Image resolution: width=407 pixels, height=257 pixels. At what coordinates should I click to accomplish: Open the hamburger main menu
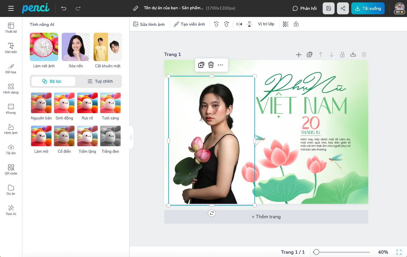[11, 8]
